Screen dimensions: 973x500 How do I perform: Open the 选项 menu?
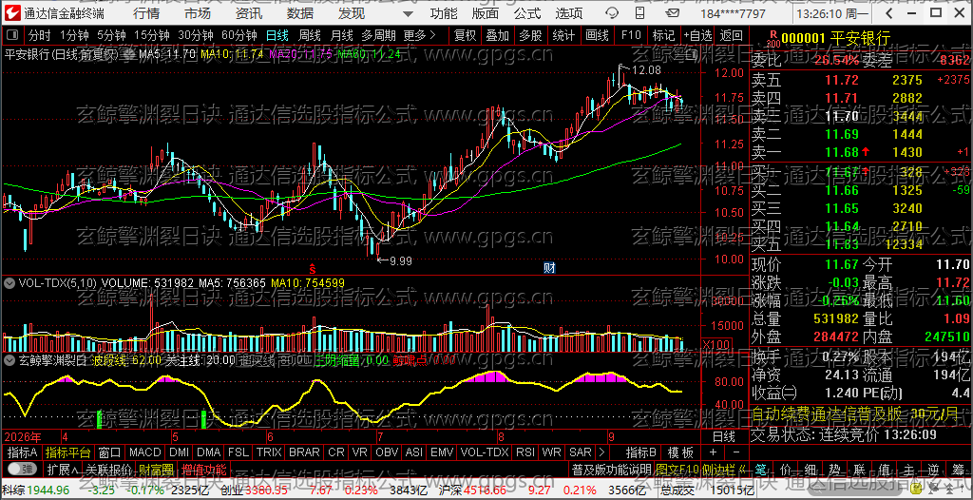pyautogui.click(x=569, y=13)
